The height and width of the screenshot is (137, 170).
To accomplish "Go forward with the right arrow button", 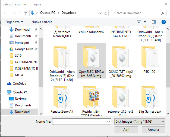I will pyautogui.click(x=14, y=13).
